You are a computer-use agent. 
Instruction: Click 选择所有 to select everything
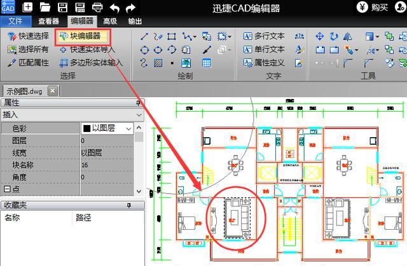28,50
